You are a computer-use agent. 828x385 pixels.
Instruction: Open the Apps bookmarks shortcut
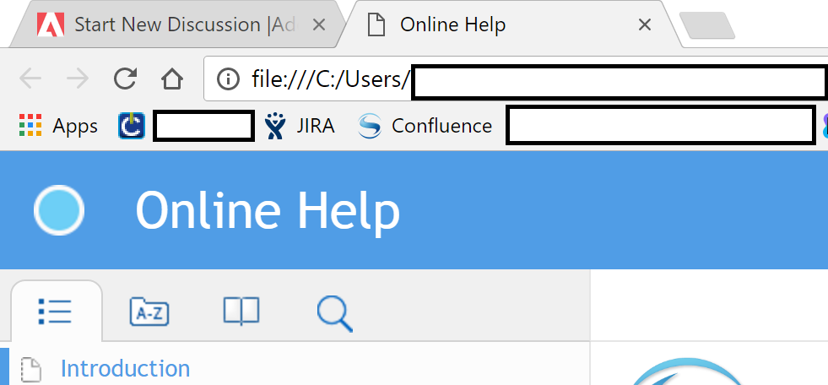pos(58,126)
